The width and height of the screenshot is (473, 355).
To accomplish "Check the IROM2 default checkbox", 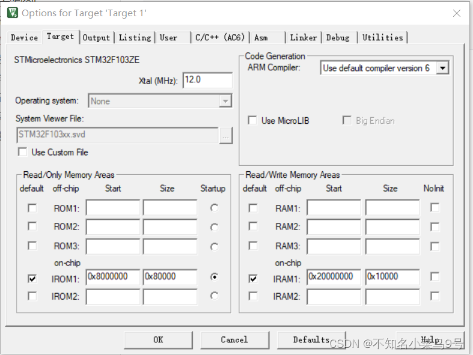I will (32, 296).
